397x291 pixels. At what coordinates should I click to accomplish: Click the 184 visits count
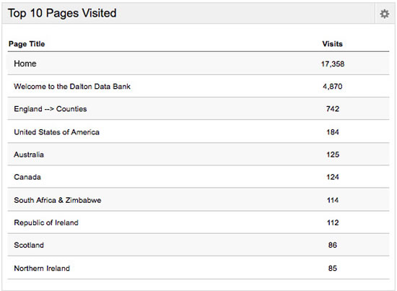pos(333,132)
